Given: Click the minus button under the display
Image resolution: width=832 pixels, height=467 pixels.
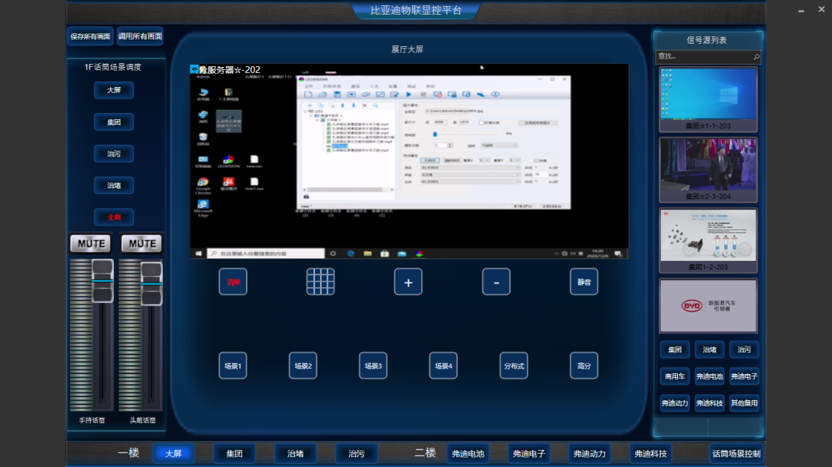Looking at the screenshot, I should tap(496, 282).
